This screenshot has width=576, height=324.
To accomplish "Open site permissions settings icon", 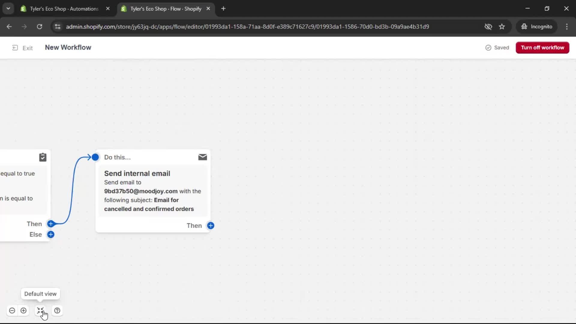I will click(57, 26).
